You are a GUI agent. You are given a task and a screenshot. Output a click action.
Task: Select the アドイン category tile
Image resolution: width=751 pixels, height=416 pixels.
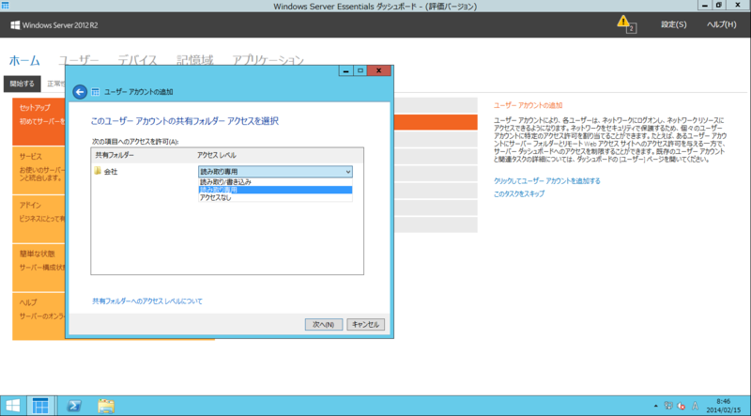[38, 219]
